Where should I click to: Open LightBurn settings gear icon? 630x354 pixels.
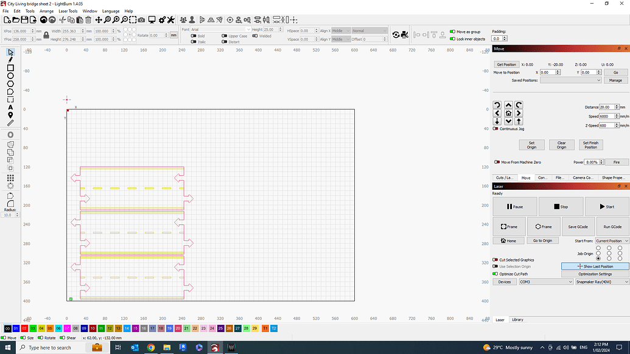click(162, 19)
